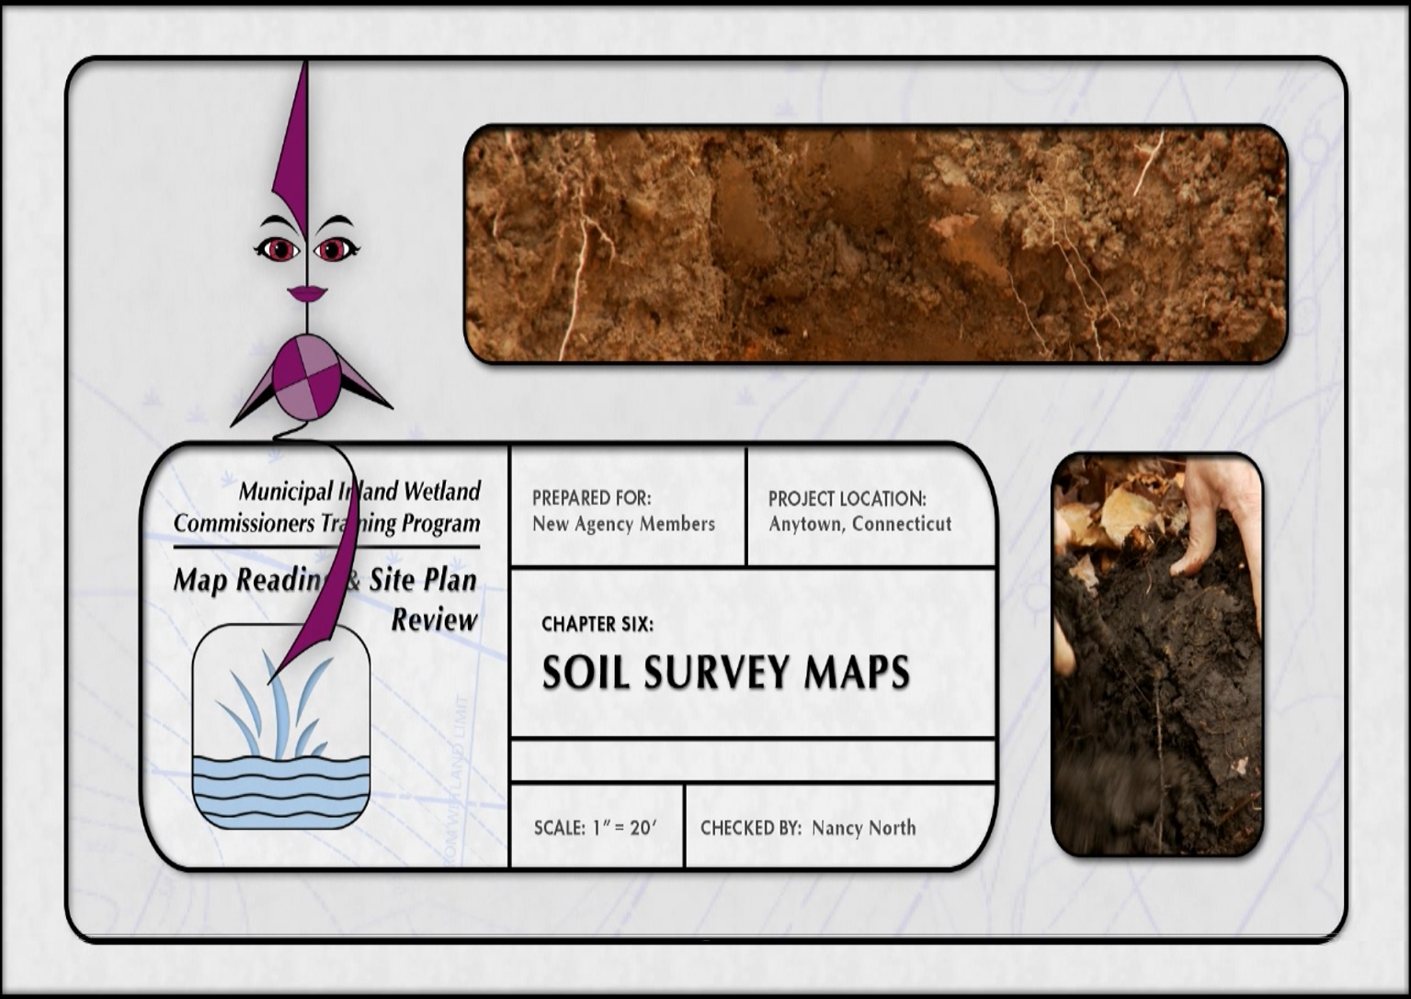Click Anytown, Connecticut text
The width and height of the screenshot is (1411, 999).
pos(859,524)
